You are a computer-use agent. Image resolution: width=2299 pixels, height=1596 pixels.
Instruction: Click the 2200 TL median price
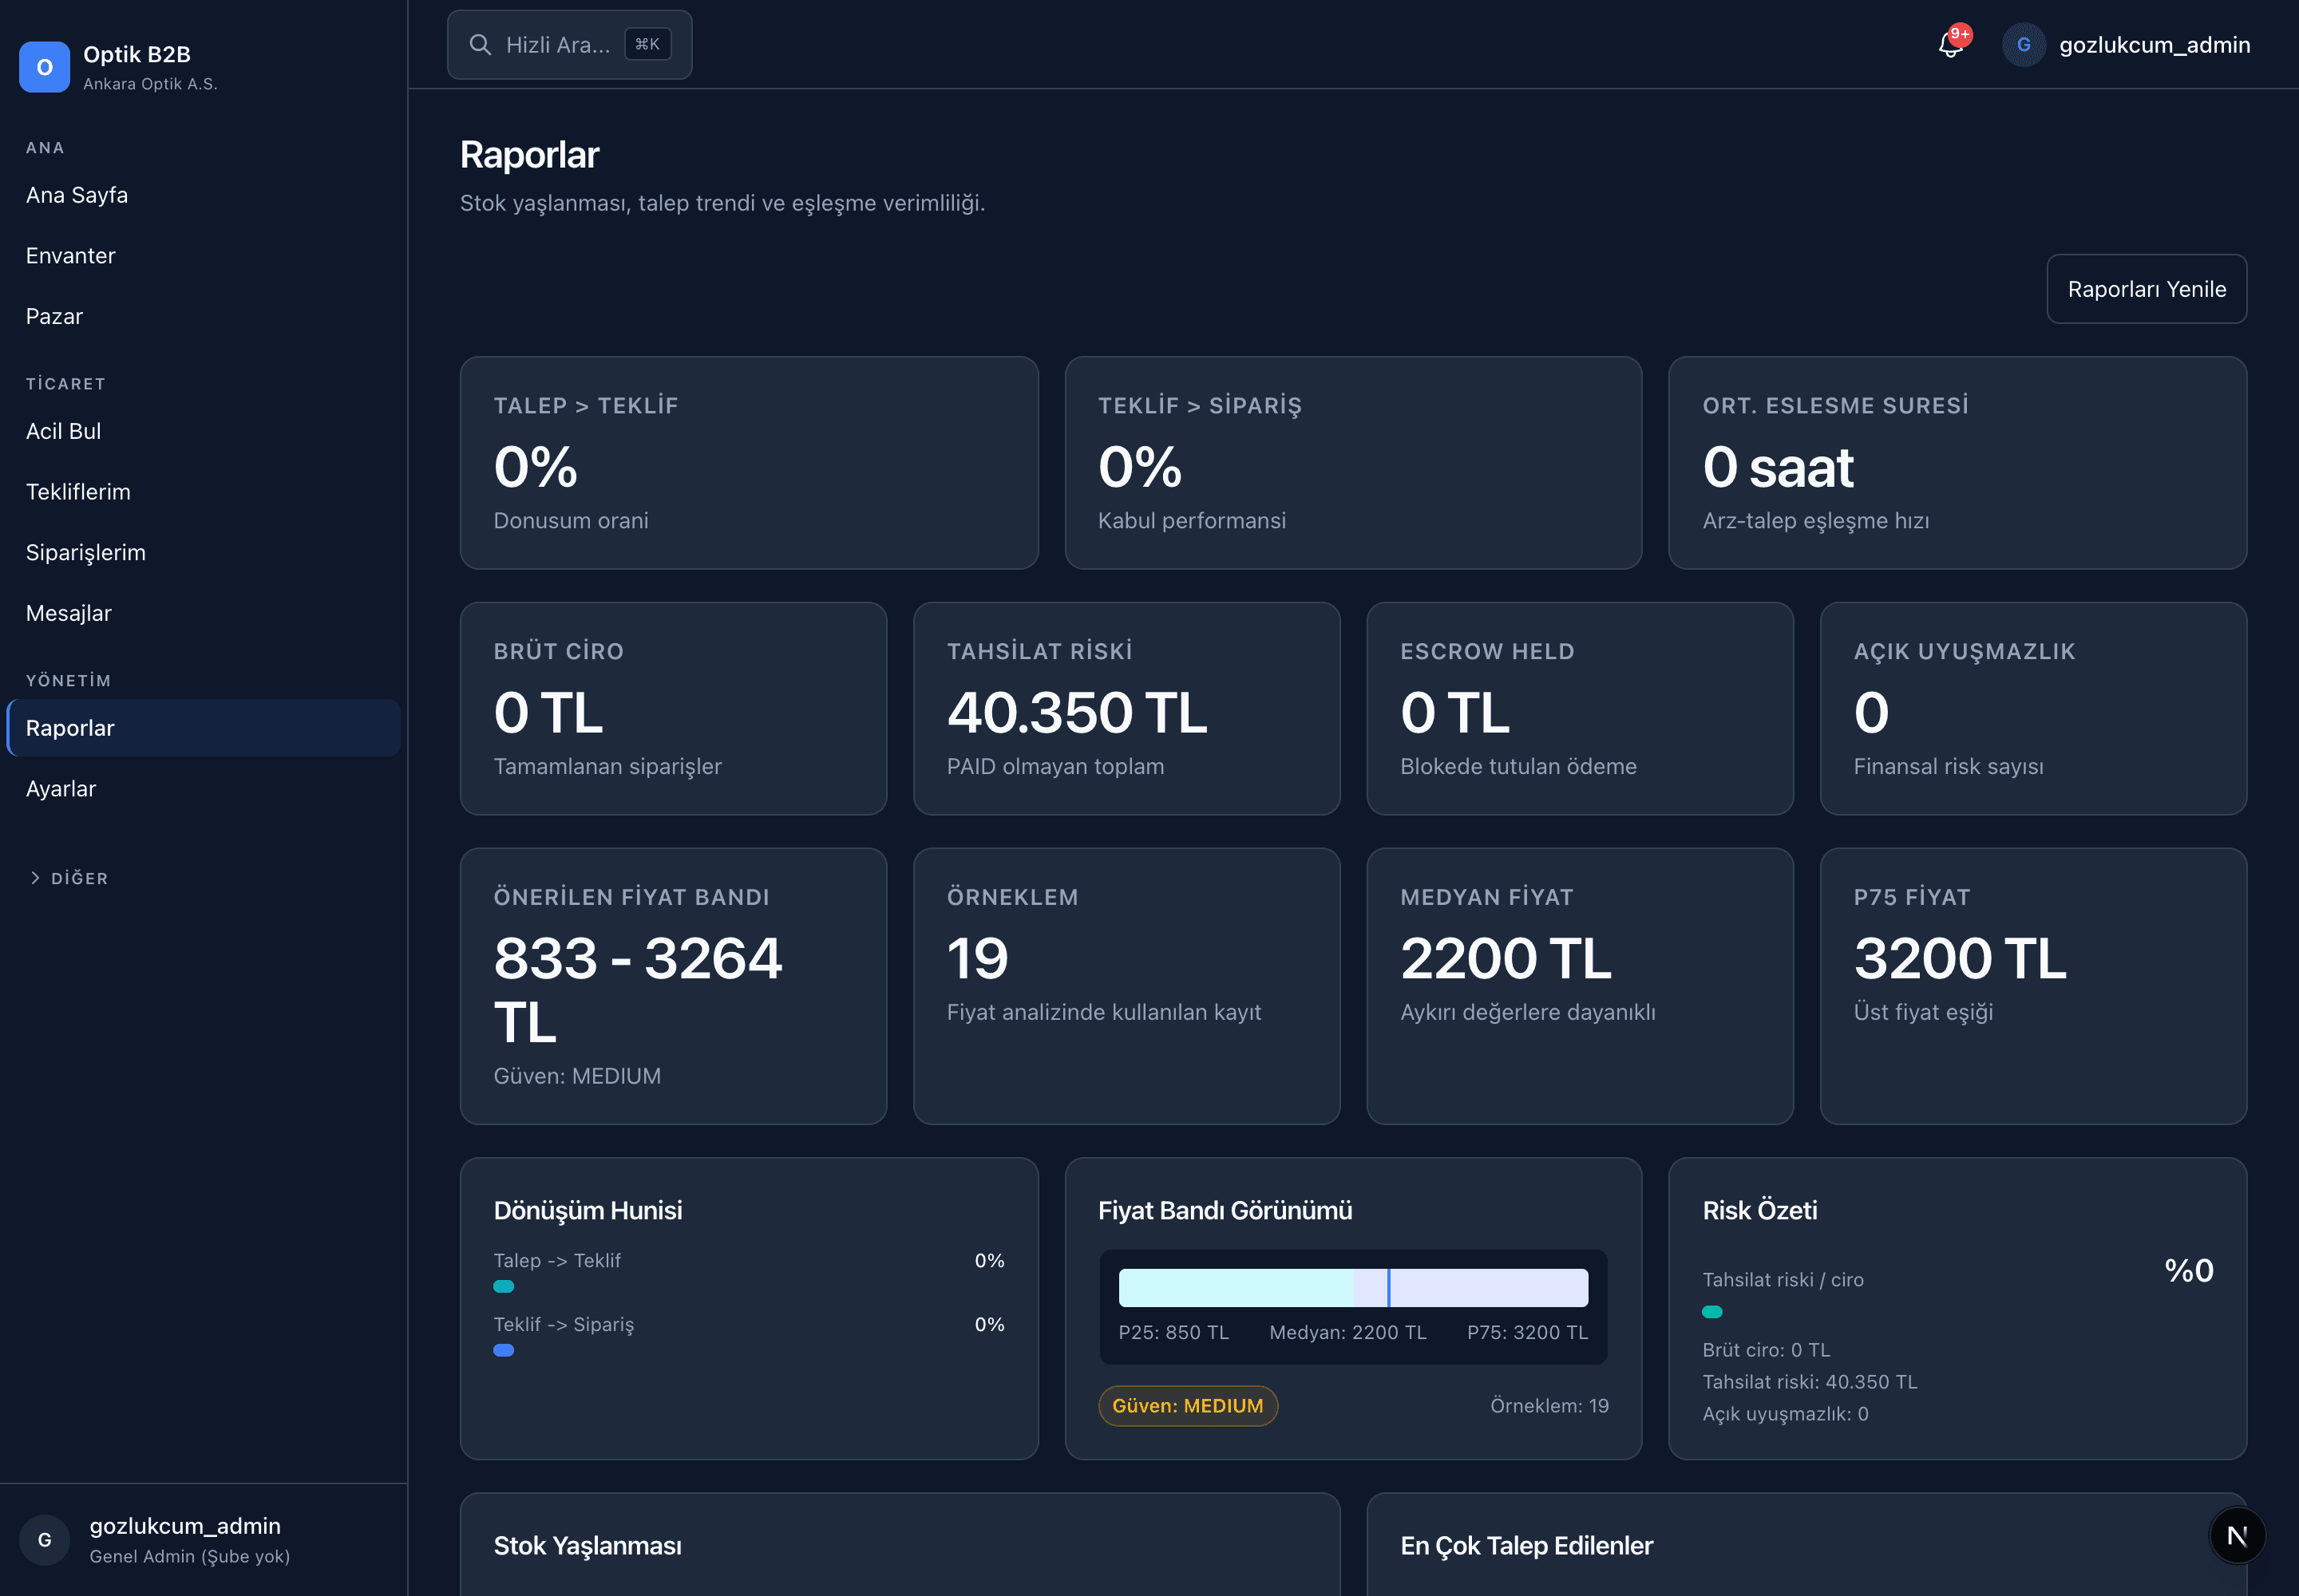coord(1506,959)
